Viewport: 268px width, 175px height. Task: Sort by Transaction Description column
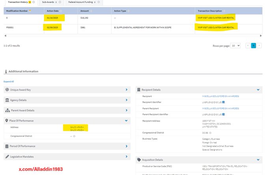(225, 10)
